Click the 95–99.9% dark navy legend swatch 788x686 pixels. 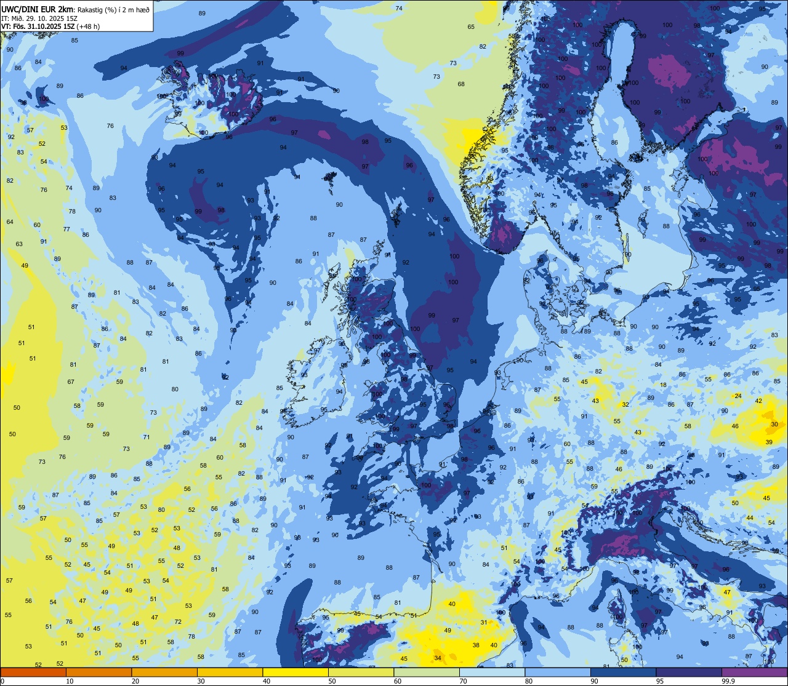689,672
